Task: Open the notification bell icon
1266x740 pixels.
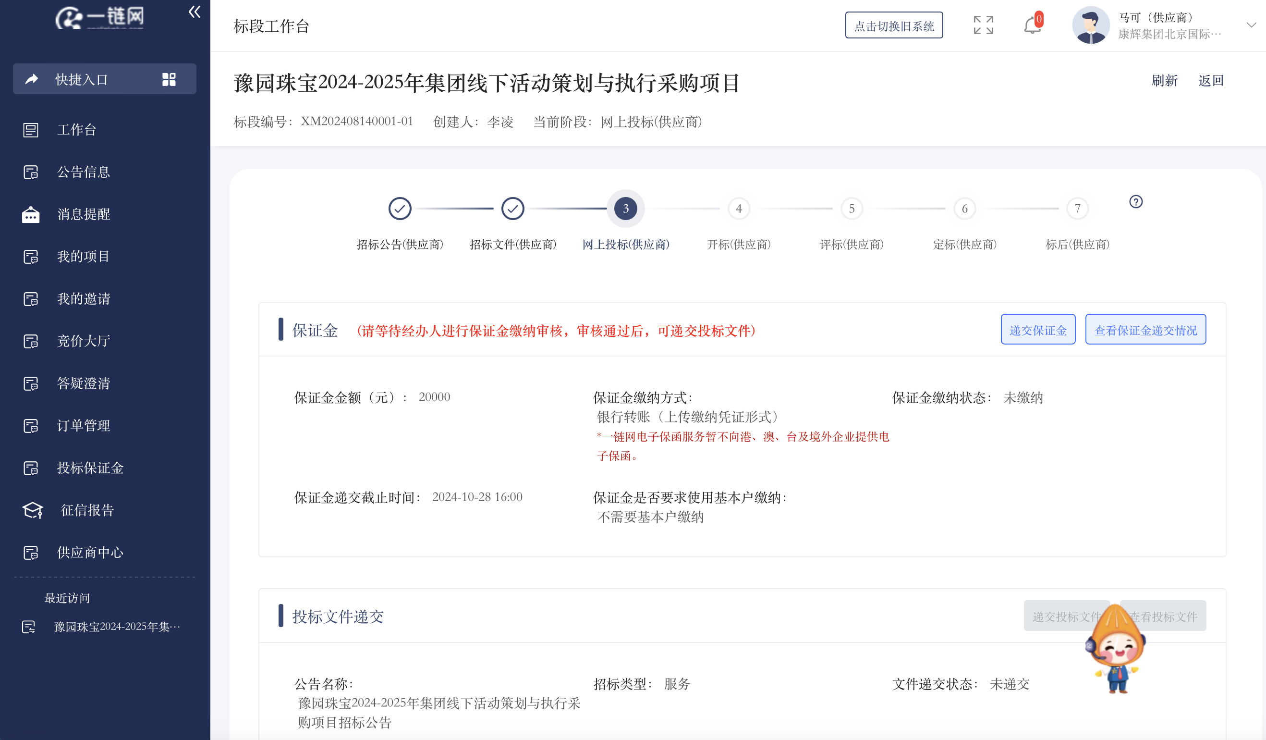Action: click(1032, 25)
